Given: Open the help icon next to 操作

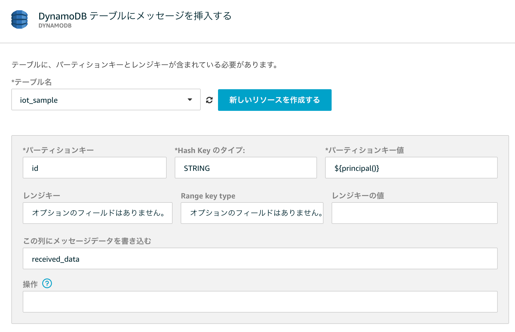Looking at the screenshot, I should click(x=47, y=284).
